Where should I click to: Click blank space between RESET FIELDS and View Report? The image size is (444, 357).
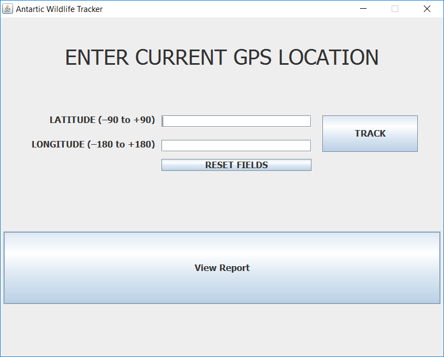[222, 201]
